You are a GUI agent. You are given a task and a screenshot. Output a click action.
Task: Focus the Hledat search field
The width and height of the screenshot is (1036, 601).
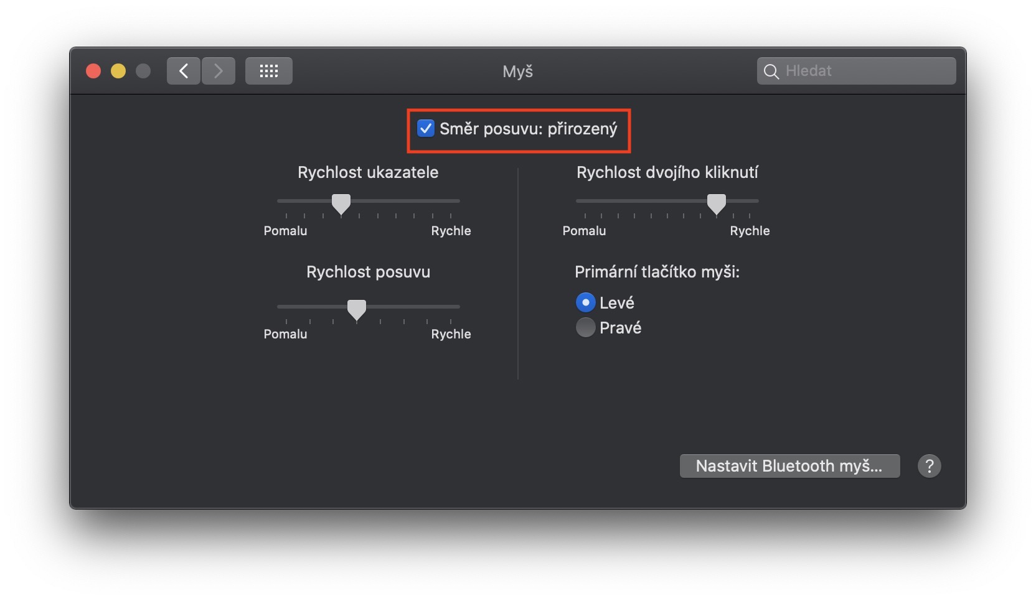point(865,71)
